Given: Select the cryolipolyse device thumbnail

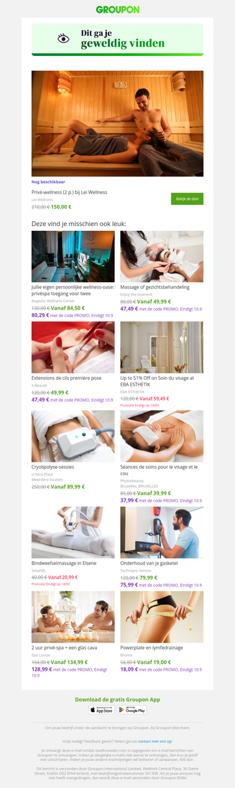Looking at the screenshot, I should tap(73, 436).
